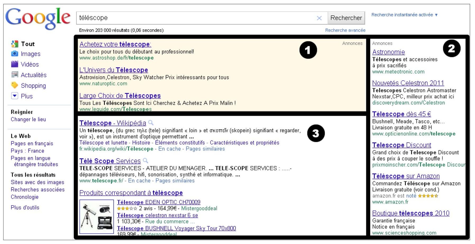This screenshot has width=475, height=244.
Task: Select the Images camera icon in sidebar
Action: [15, 54]
